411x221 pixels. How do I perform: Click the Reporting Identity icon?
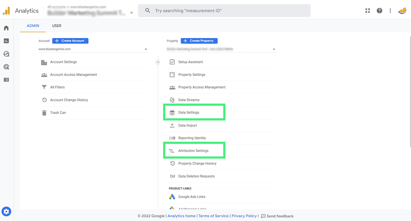[x=172, y=138]
